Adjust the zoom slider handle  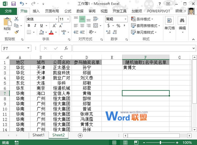coord(161,142)
